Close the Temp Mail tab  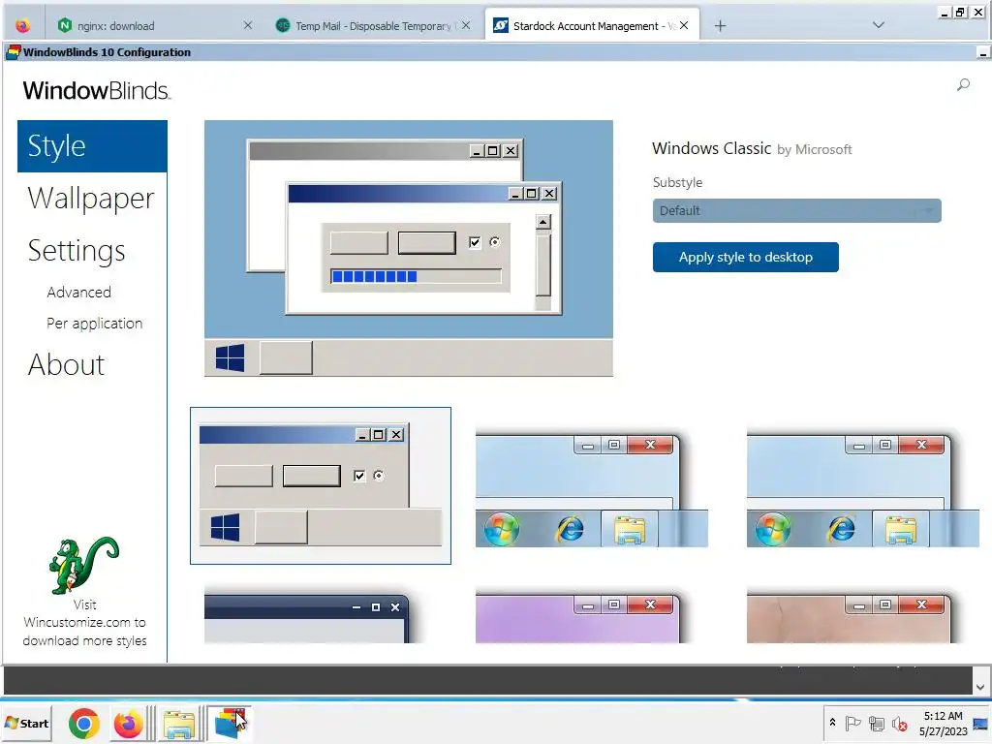click(x=466, y=25)
